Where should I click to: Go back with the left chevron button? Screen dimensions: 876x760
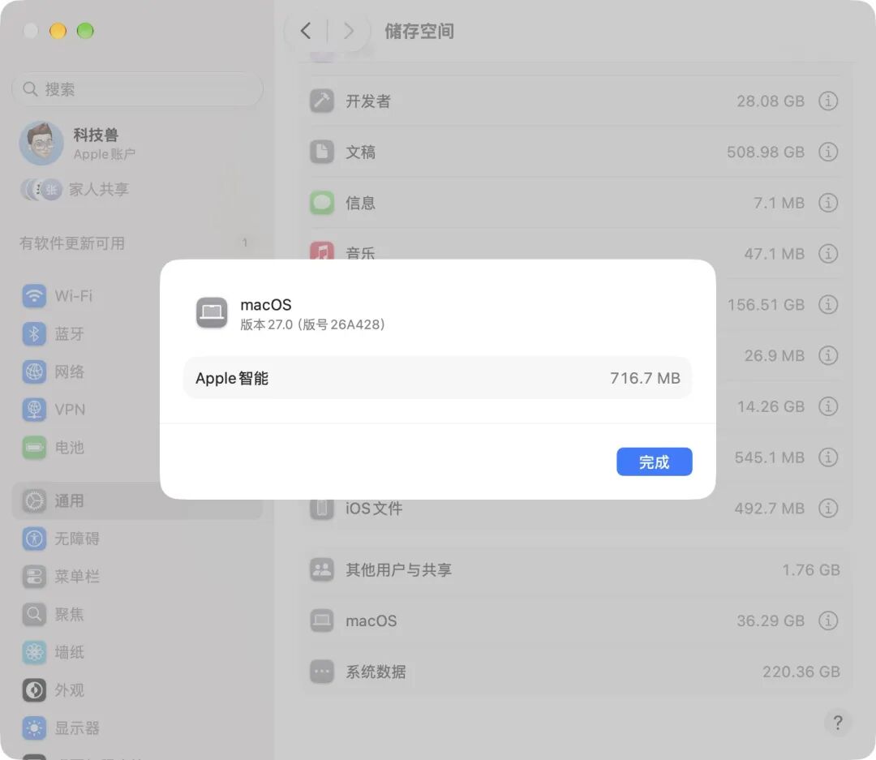coord(306,31)
